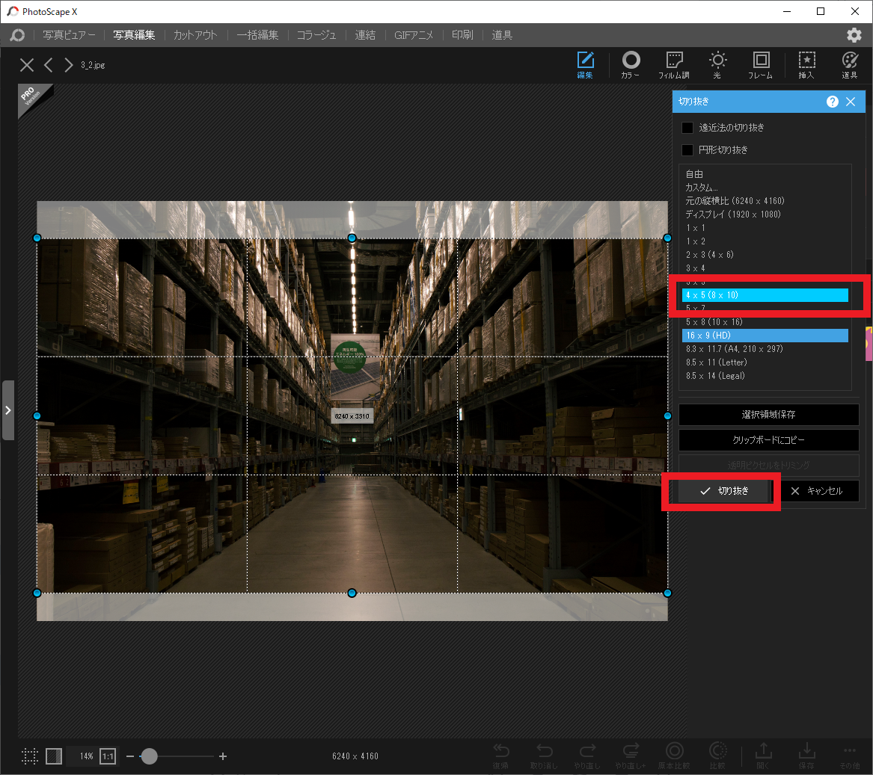Enable 円形切り抜き (circular crop) checkbox
873x775 pixels.
point(687,150)
